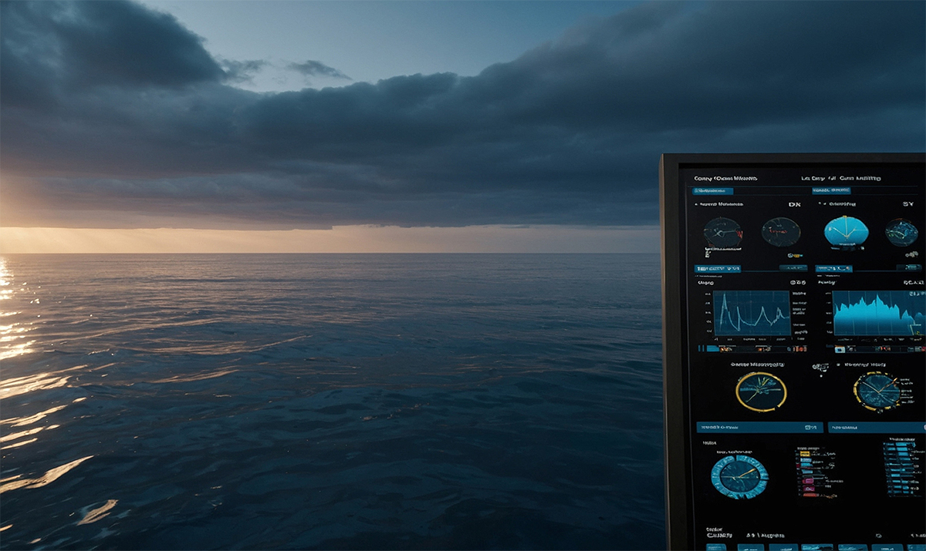Expand the right wide blue section bar
926x551 pixels.
coord(877,427)
